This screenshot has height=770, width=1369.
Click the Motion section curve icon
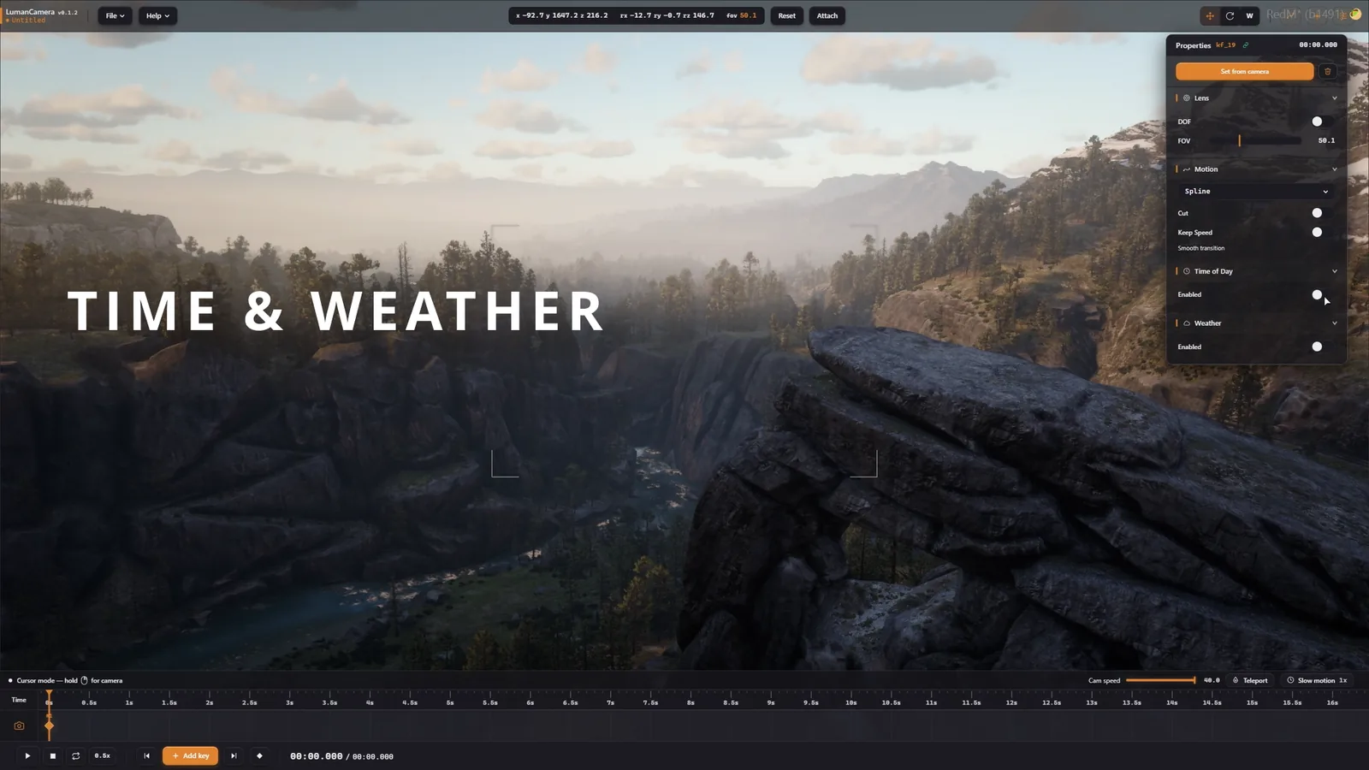point(1187,169)
